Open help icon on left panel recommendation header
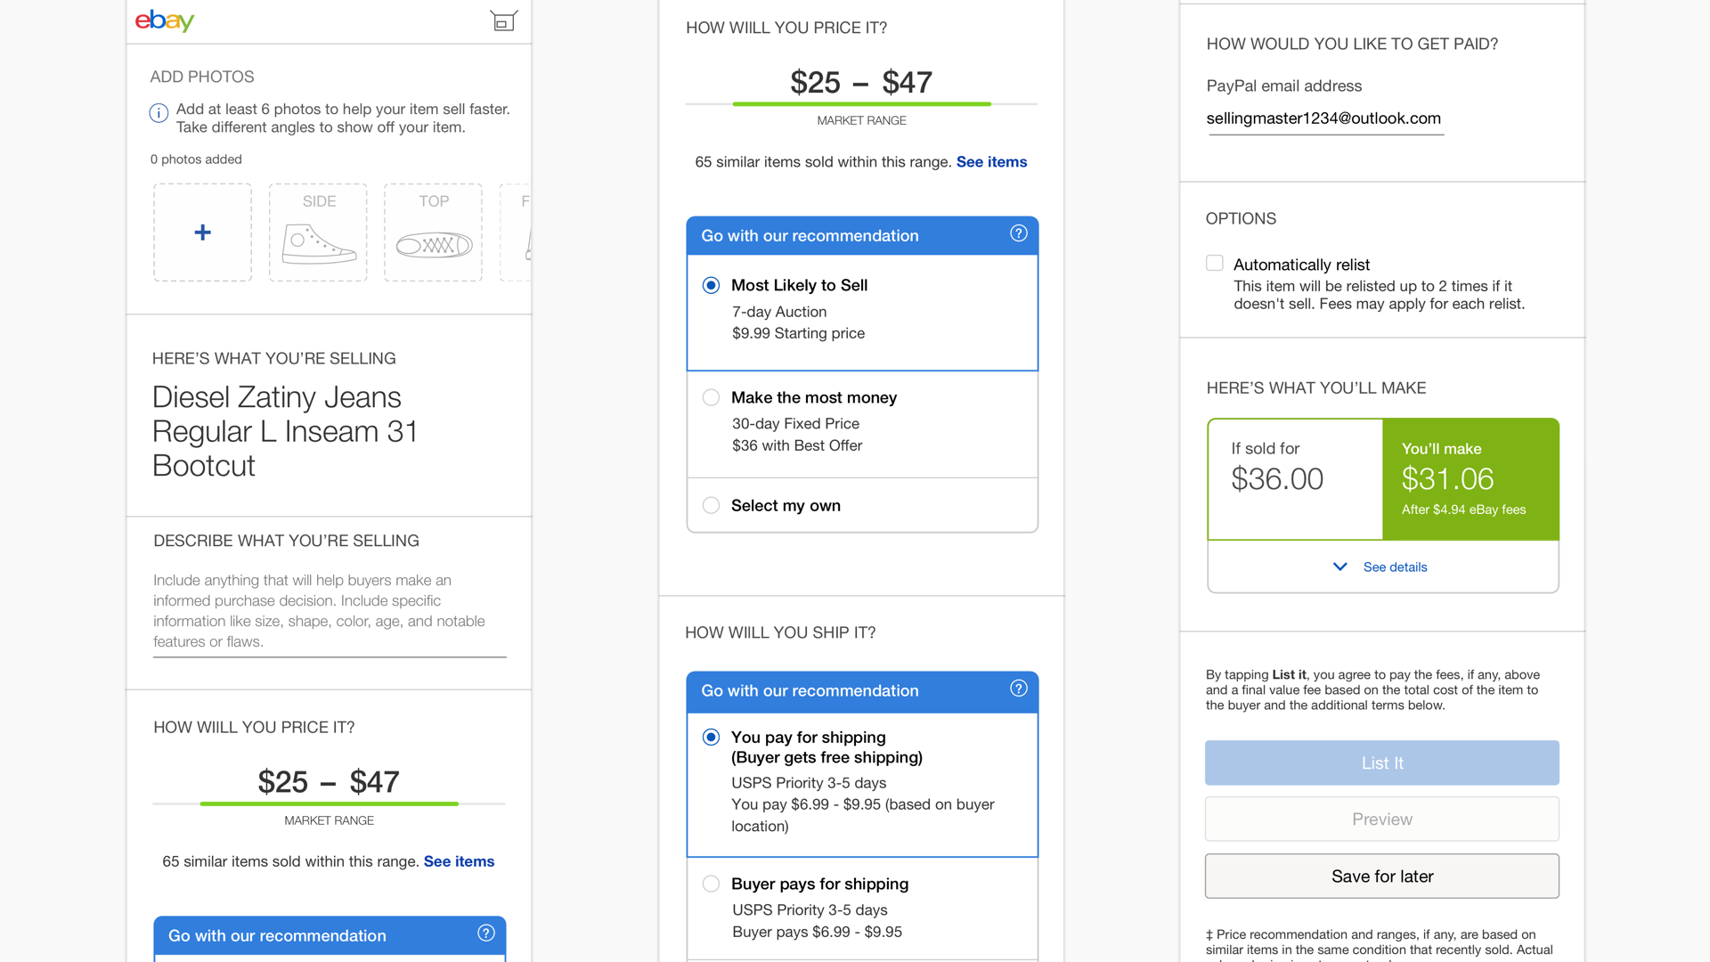 point(486,933)
